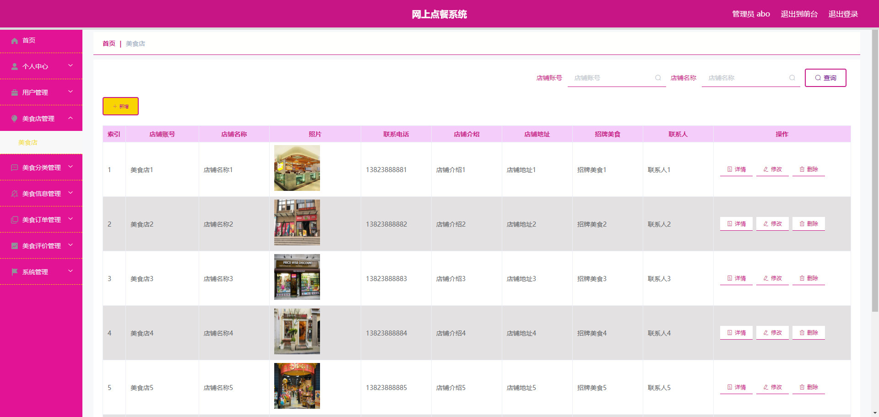
Task: Click phone number 13823888881
Action: click(386, 170)
